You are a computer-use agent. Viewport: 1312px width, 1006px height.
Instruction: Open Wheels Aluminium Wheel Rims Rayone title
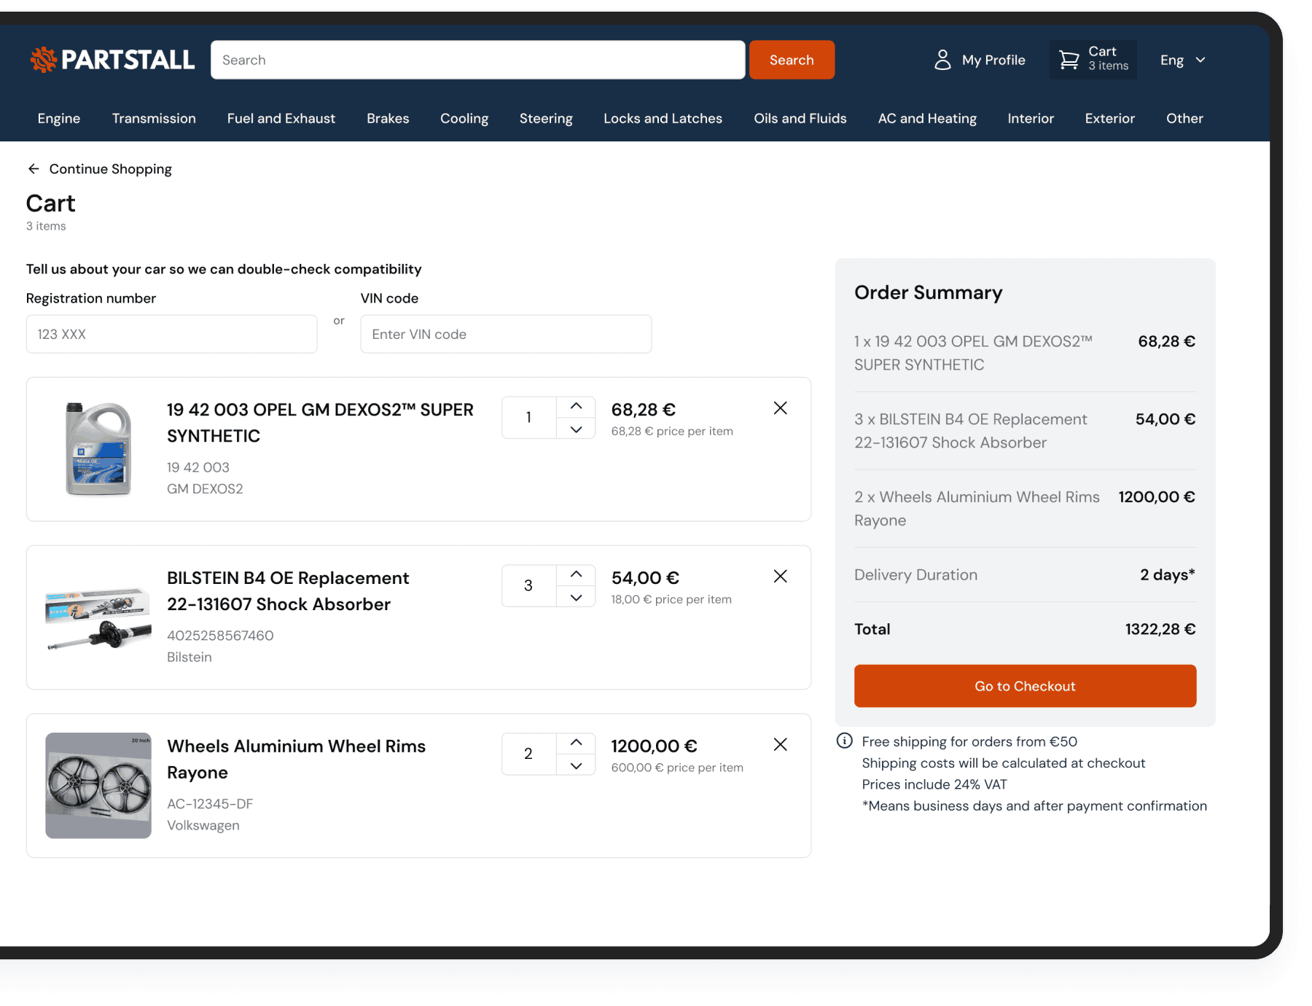pyautogui.click(x=296, y=760)
